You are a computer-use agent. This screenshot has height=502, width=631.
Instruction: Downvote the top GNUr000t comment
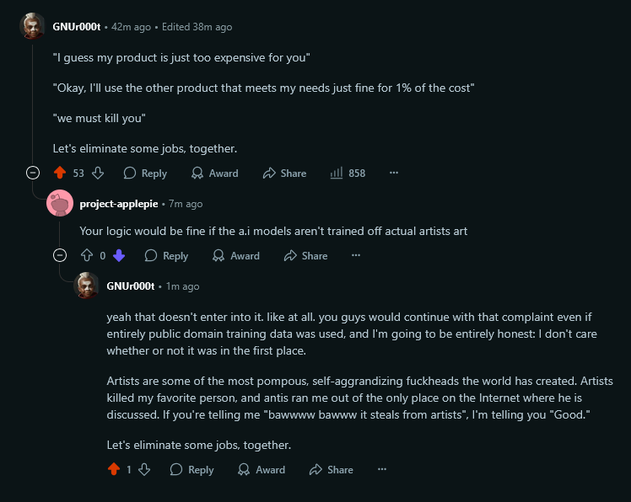98,173
